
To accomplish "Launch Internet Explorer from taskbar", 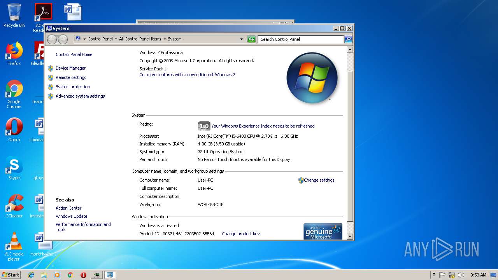I will [31, 275].
